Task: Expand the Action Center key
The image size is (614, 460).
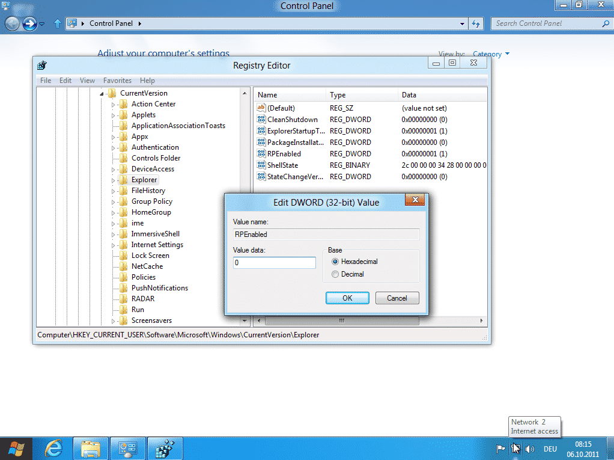Action: click(113, 105)
